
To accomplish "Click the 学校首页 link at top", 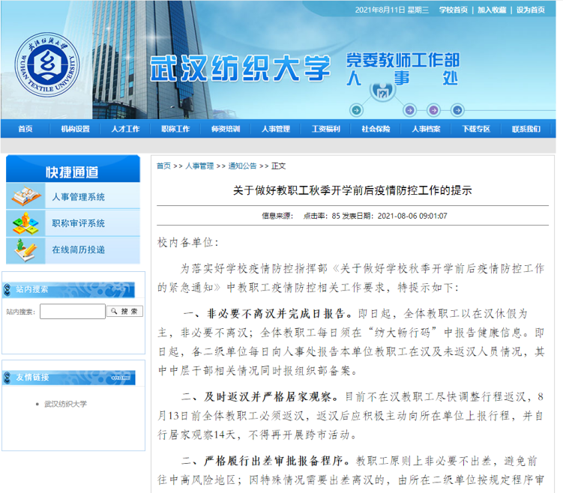I will [453, 10].
